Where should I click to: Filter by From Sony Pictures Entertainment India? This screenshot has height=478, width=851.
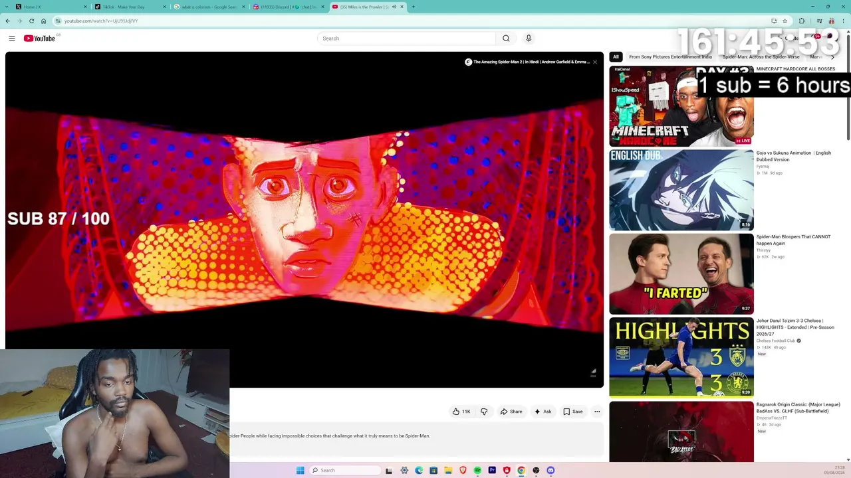(670, 57)
